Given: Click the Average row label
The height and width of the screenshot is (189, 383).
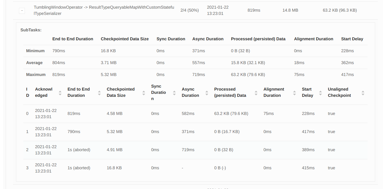Looking at the screenshot, I should [34, 63].
